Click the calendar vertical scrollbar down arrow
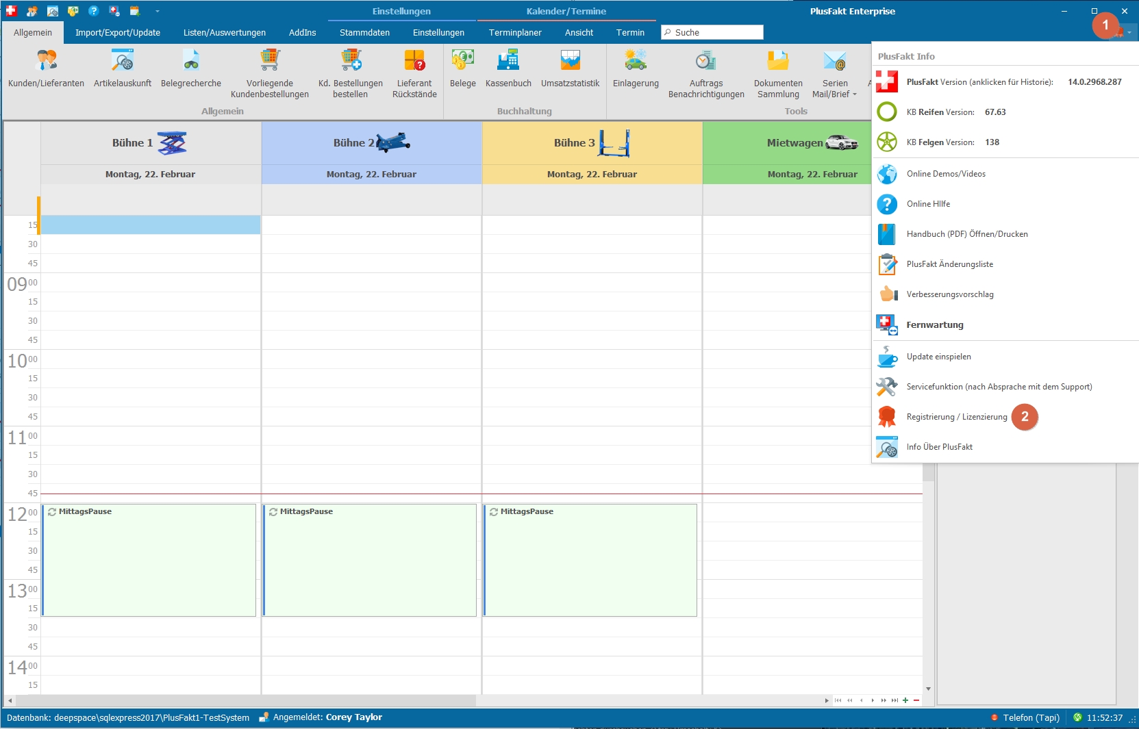The width and height of the screenshot is (1139, 729). point(928,689)
